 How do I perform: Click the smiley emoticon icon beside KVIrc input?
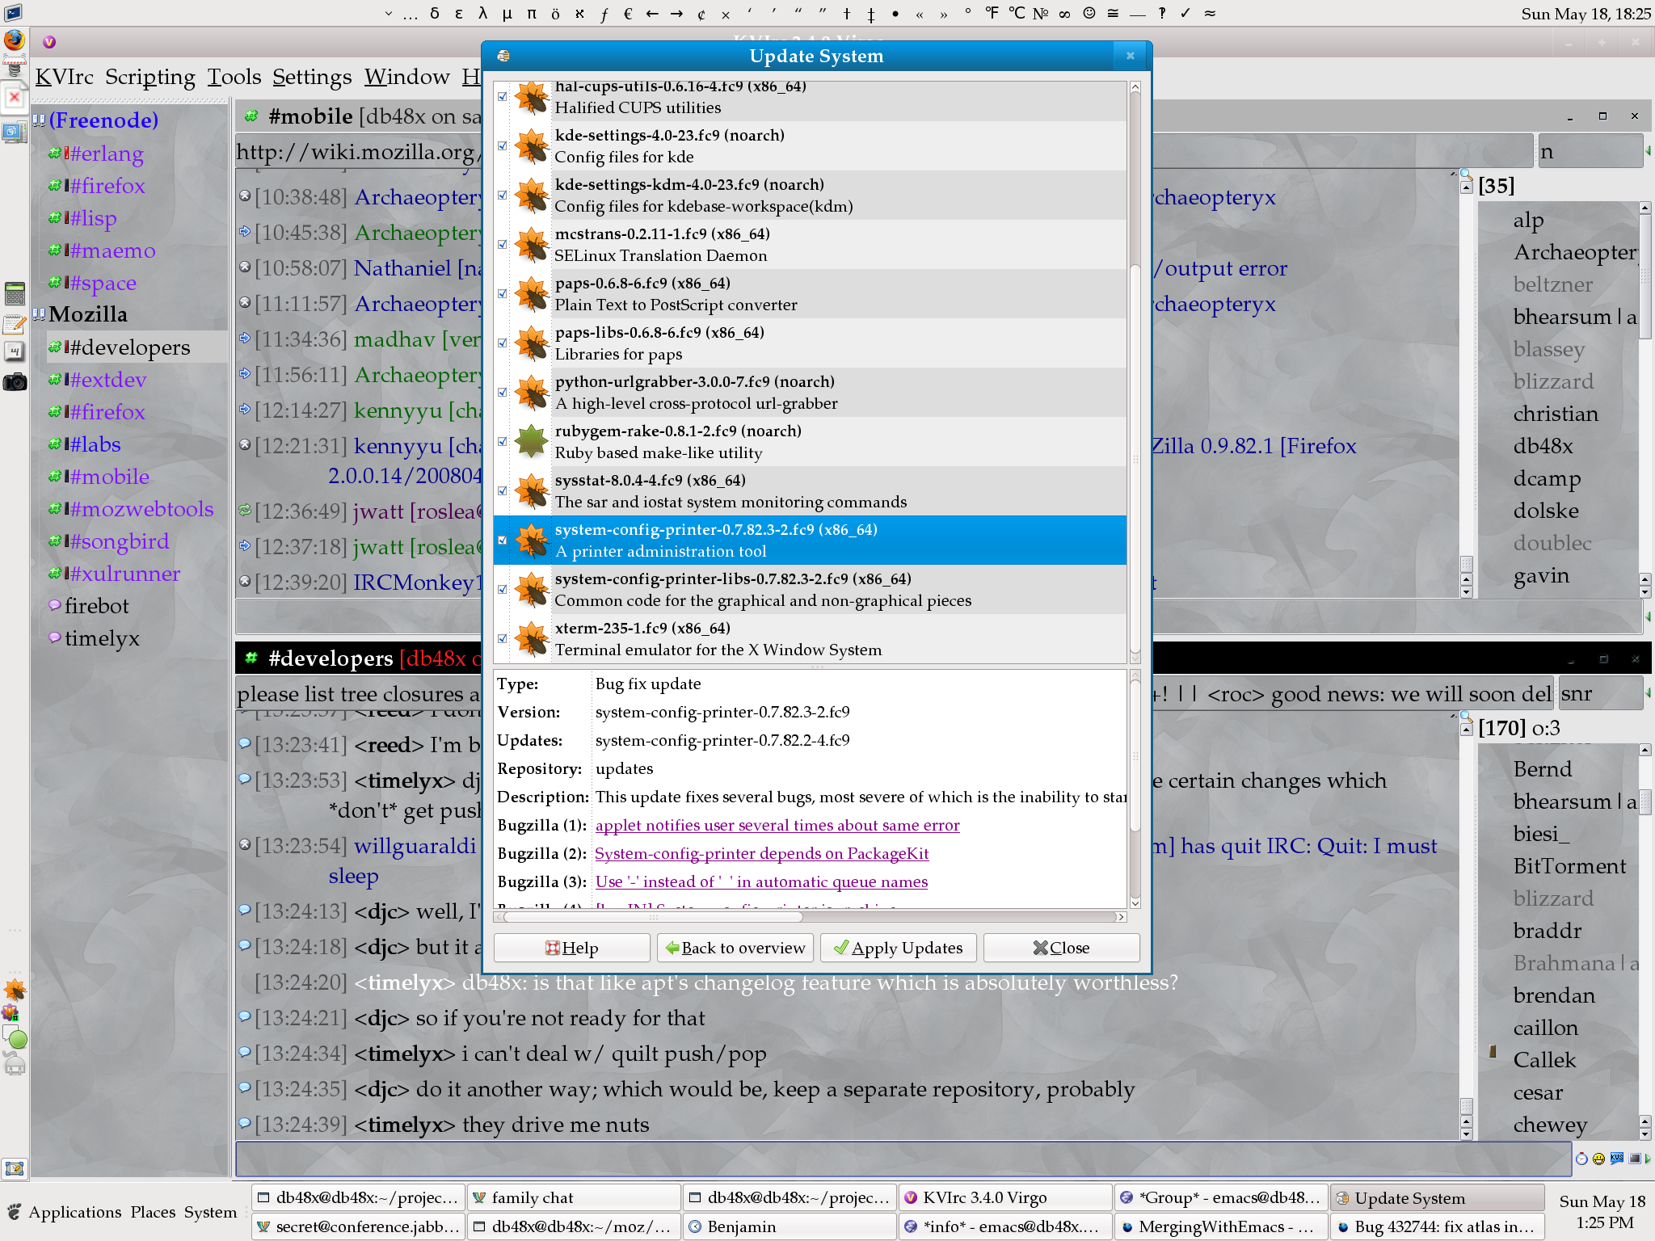click(x=1598, y=1159)
